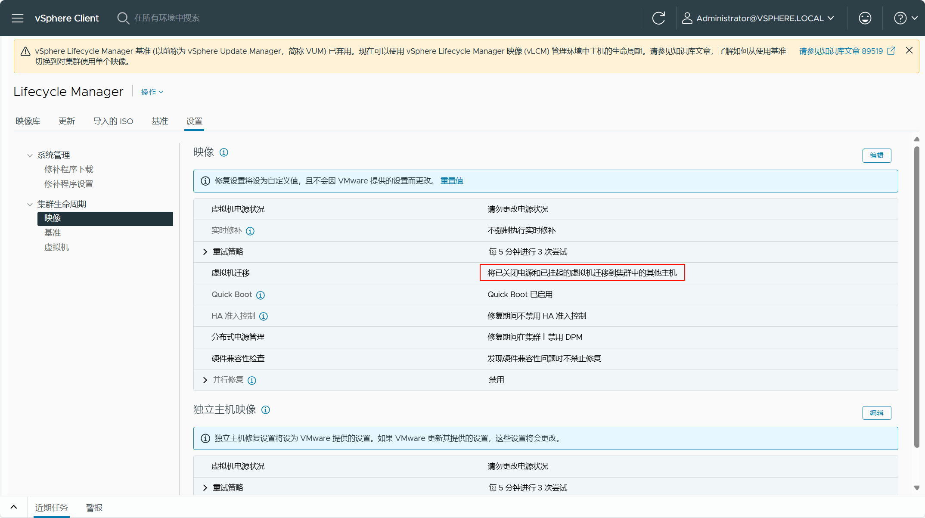925x518 pixels.
Task: Click external link icon beside 89519
Action: point(891,51)
